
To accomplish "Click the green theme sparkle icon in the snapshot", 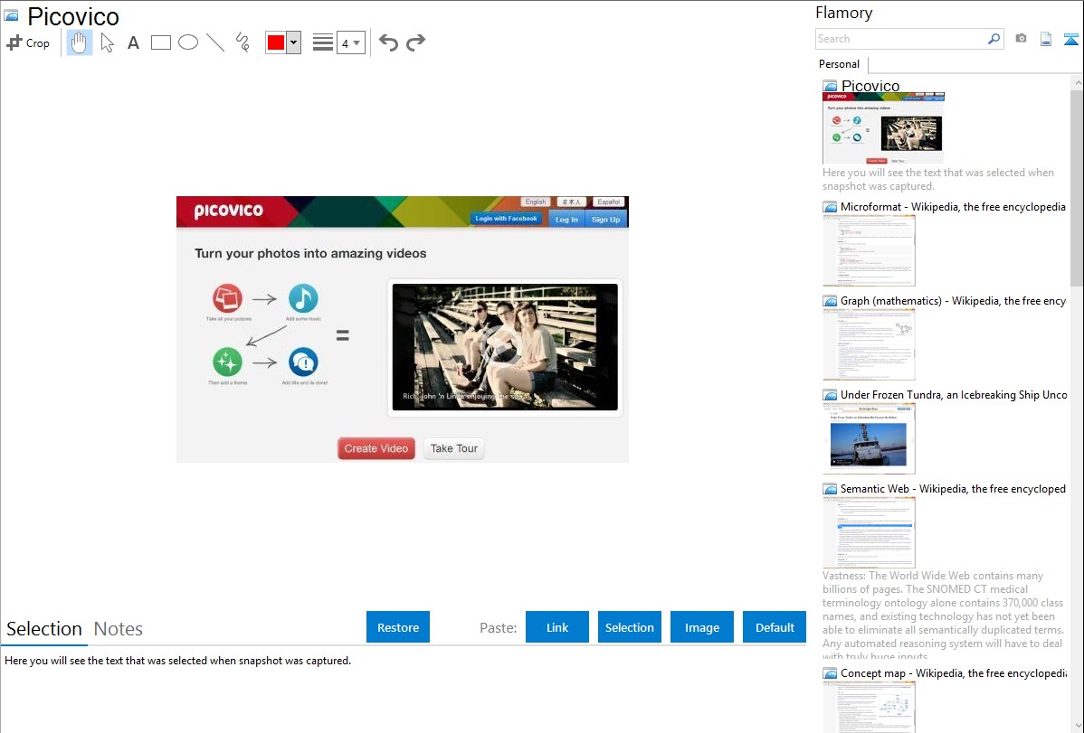I will [227, 362].
